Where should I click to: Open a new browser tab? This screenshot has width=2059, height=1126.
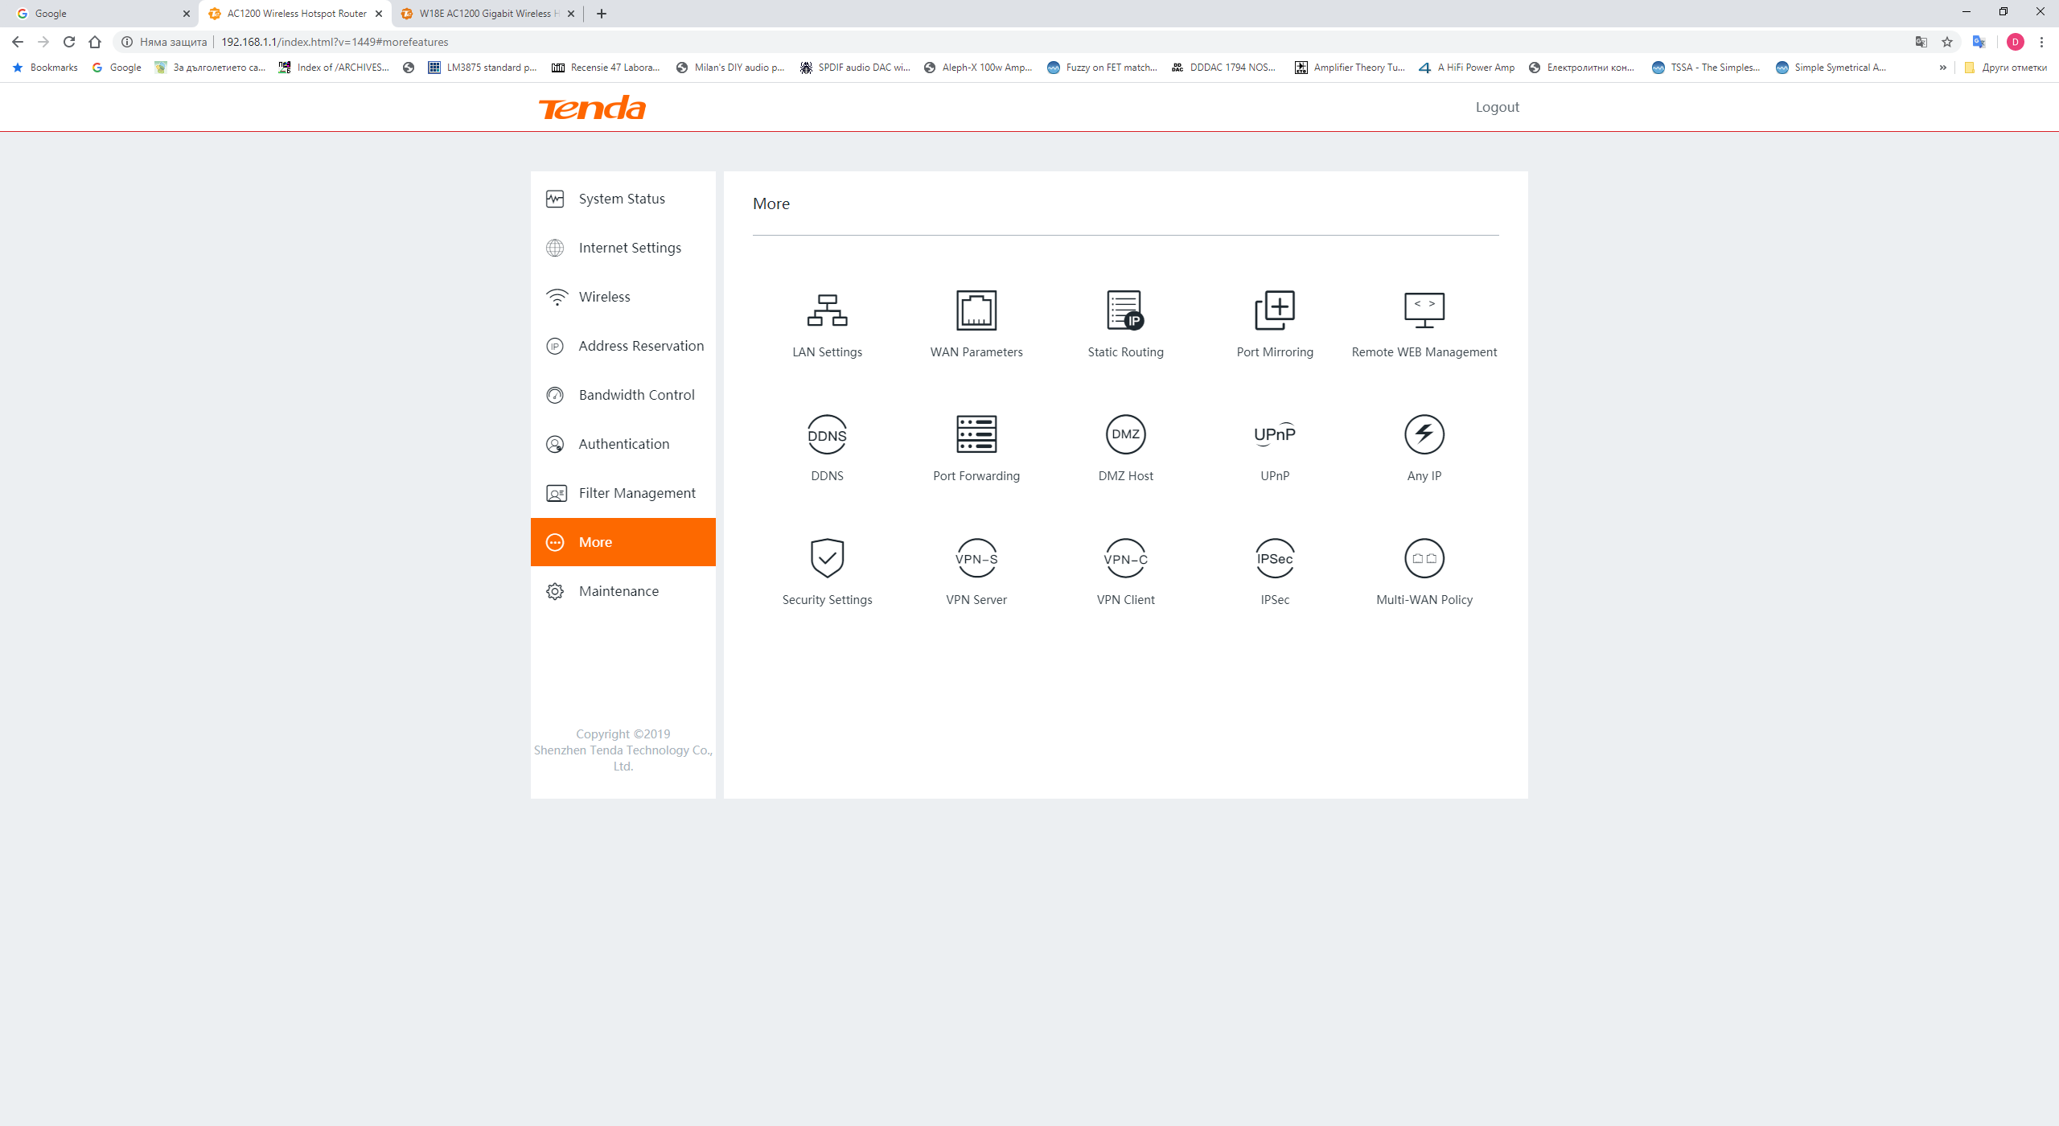pyautogui.click(x=602, y=14)
